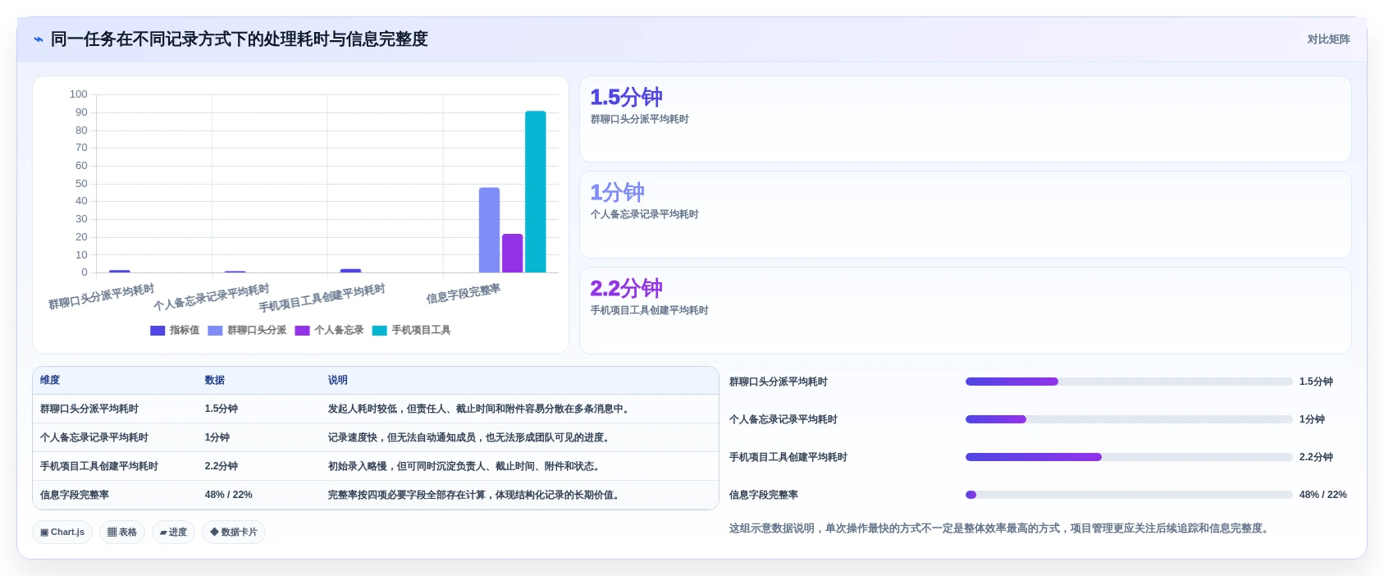
Task: Click the 表格 chip
Action: pos(122,533)
